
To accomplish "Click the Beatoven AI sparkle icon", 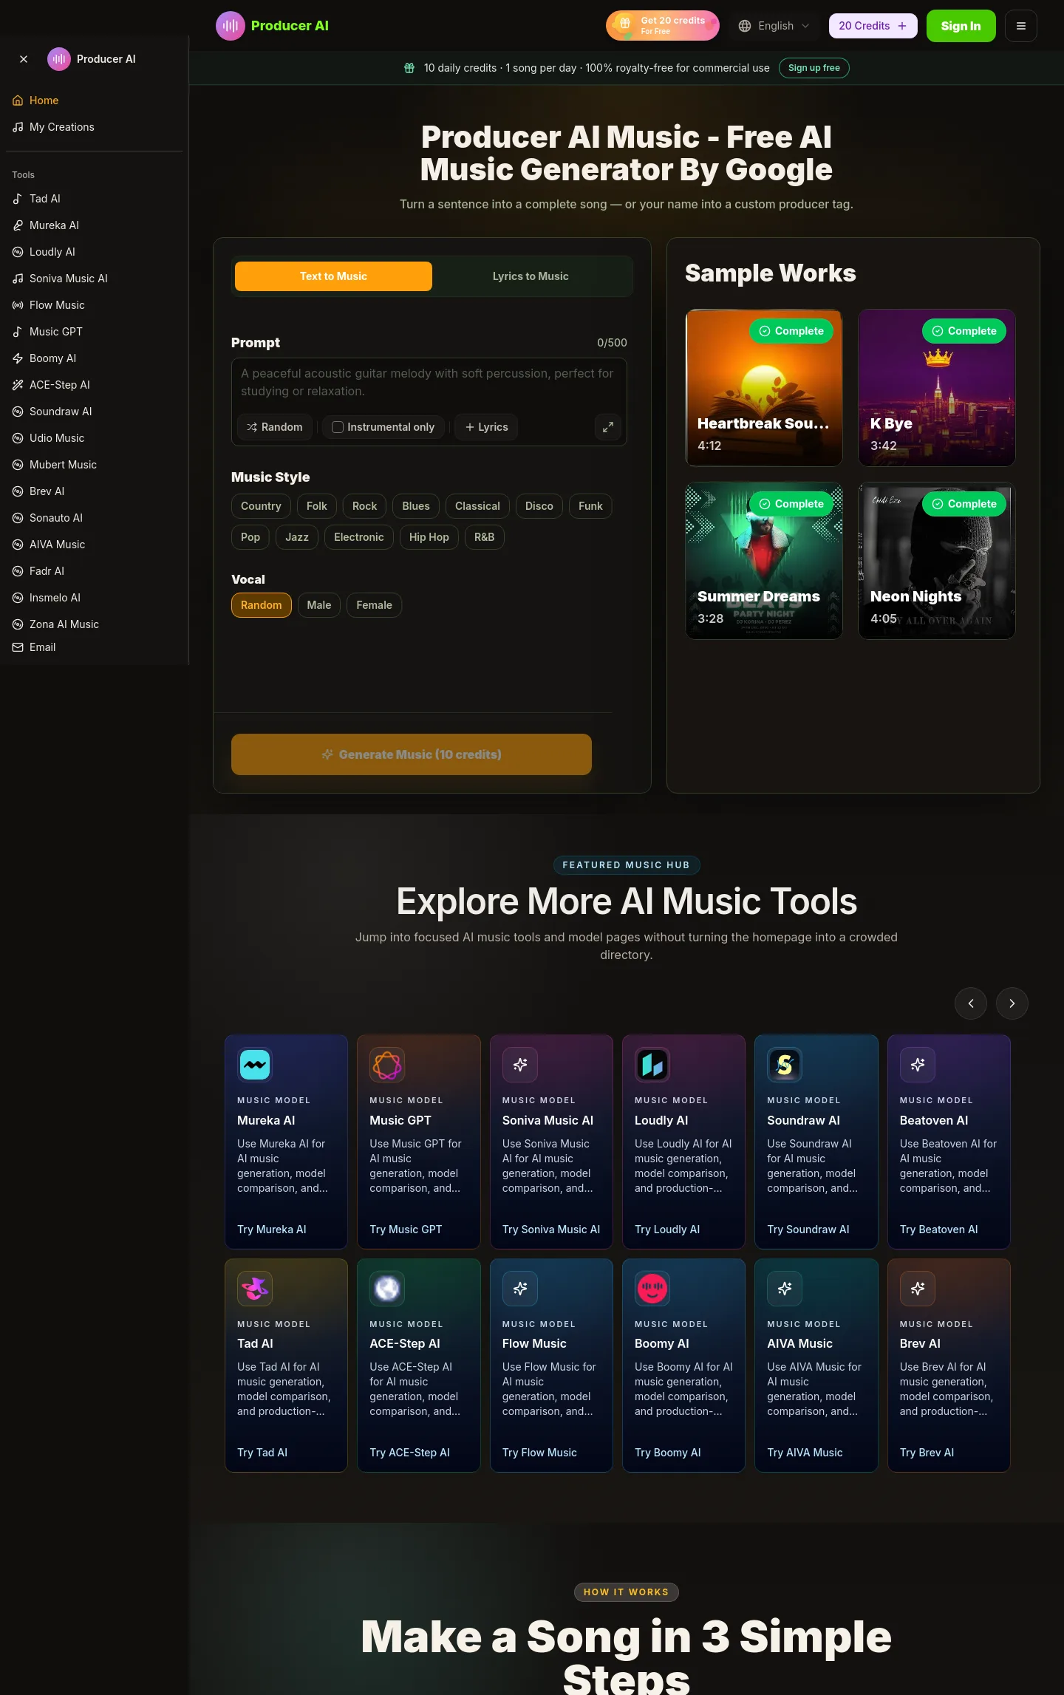I will point(918,1065).
